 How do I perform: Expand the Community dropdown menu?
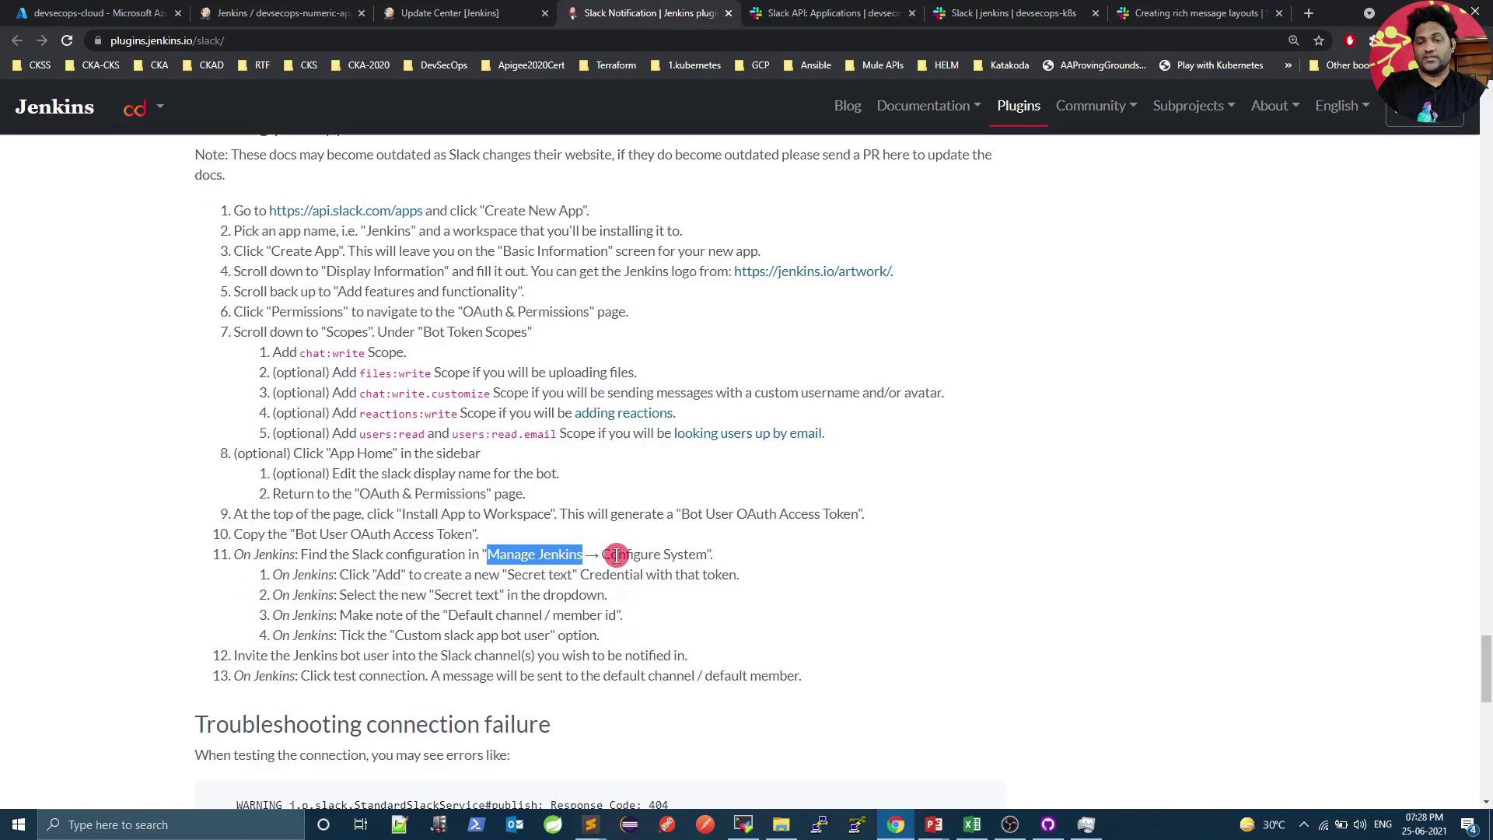pos(1096,106)
